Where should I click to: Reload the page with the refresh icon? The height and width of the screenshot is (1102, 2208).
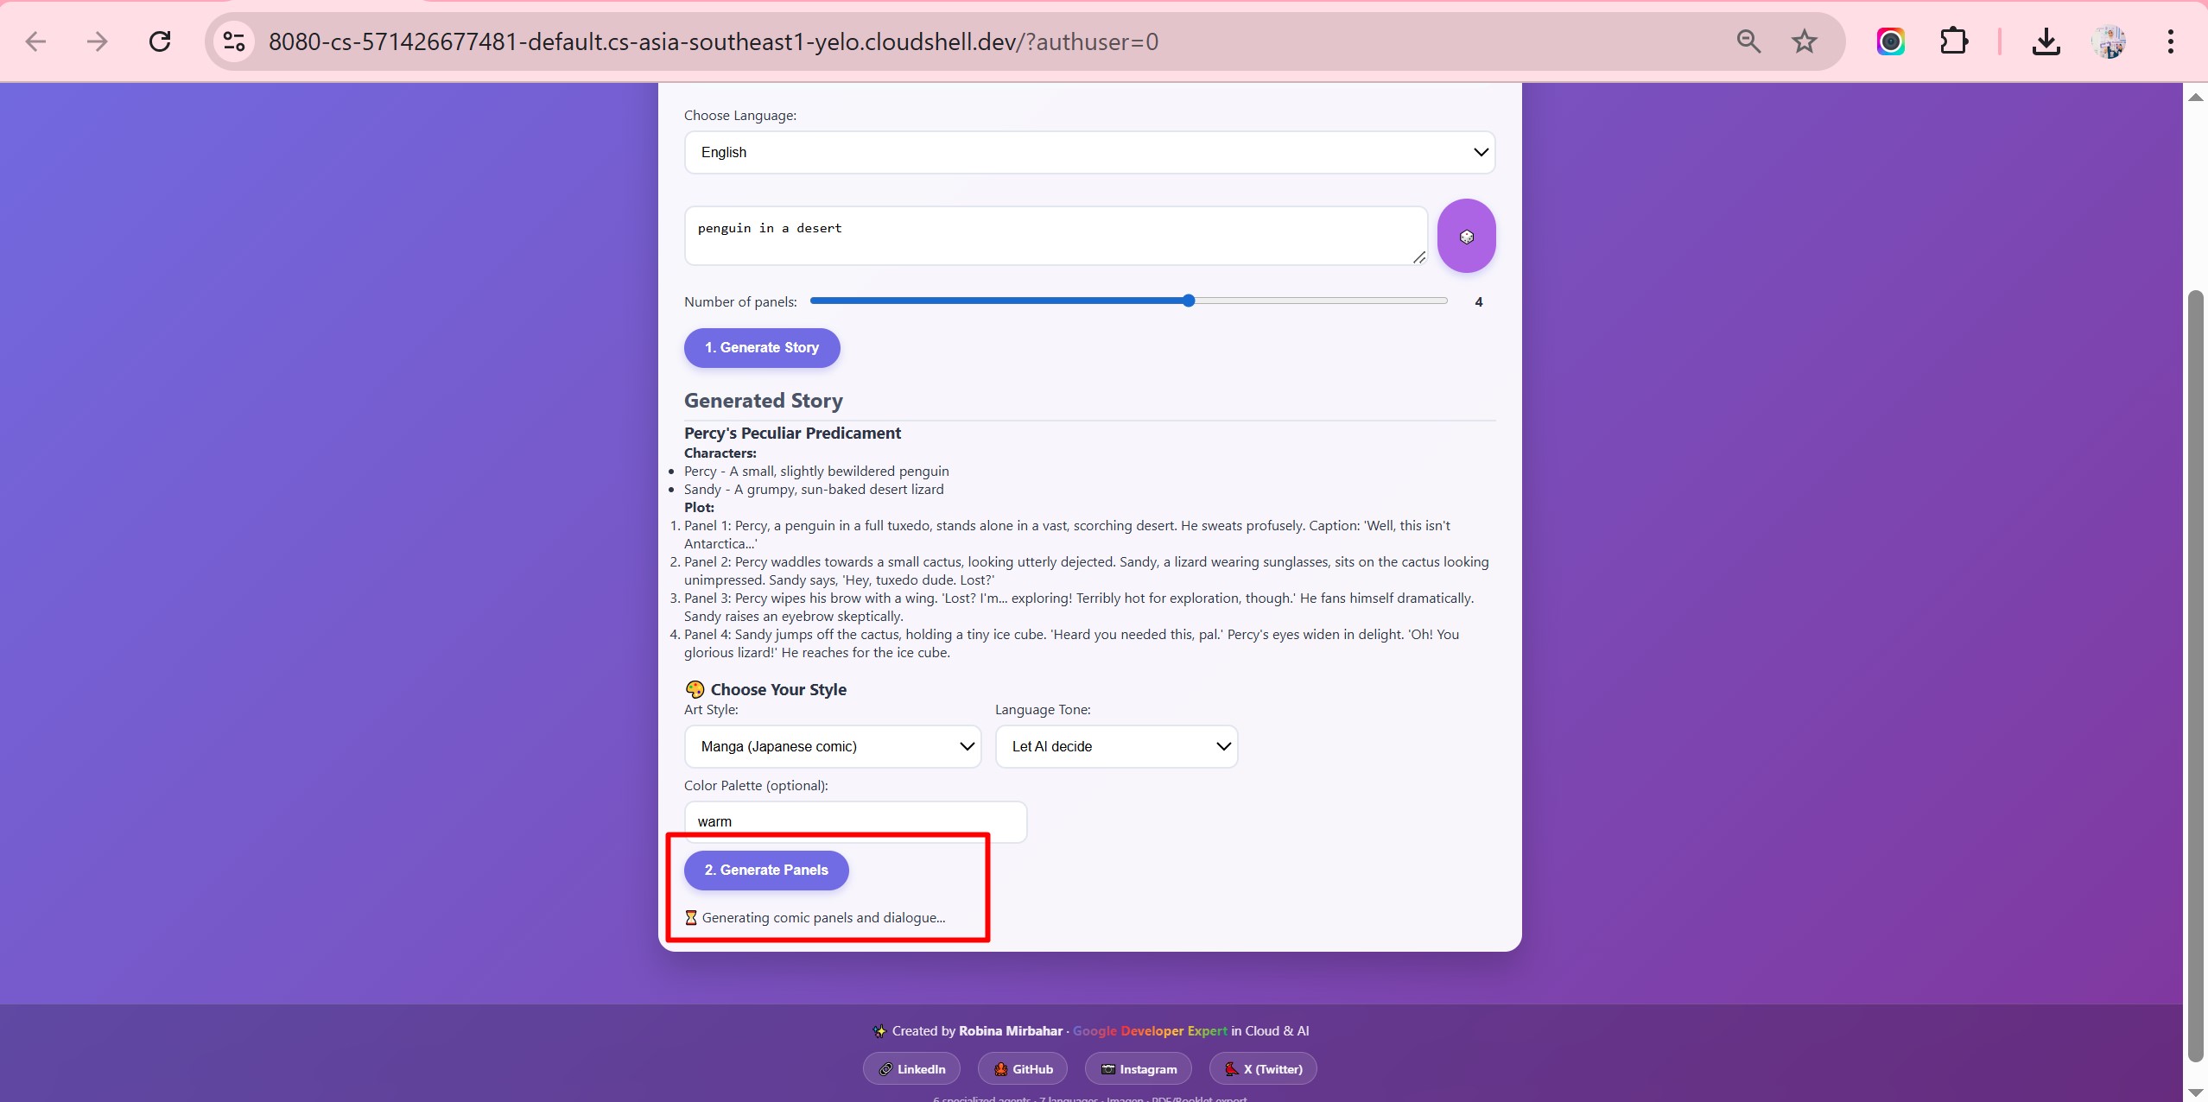coord(160,41)
